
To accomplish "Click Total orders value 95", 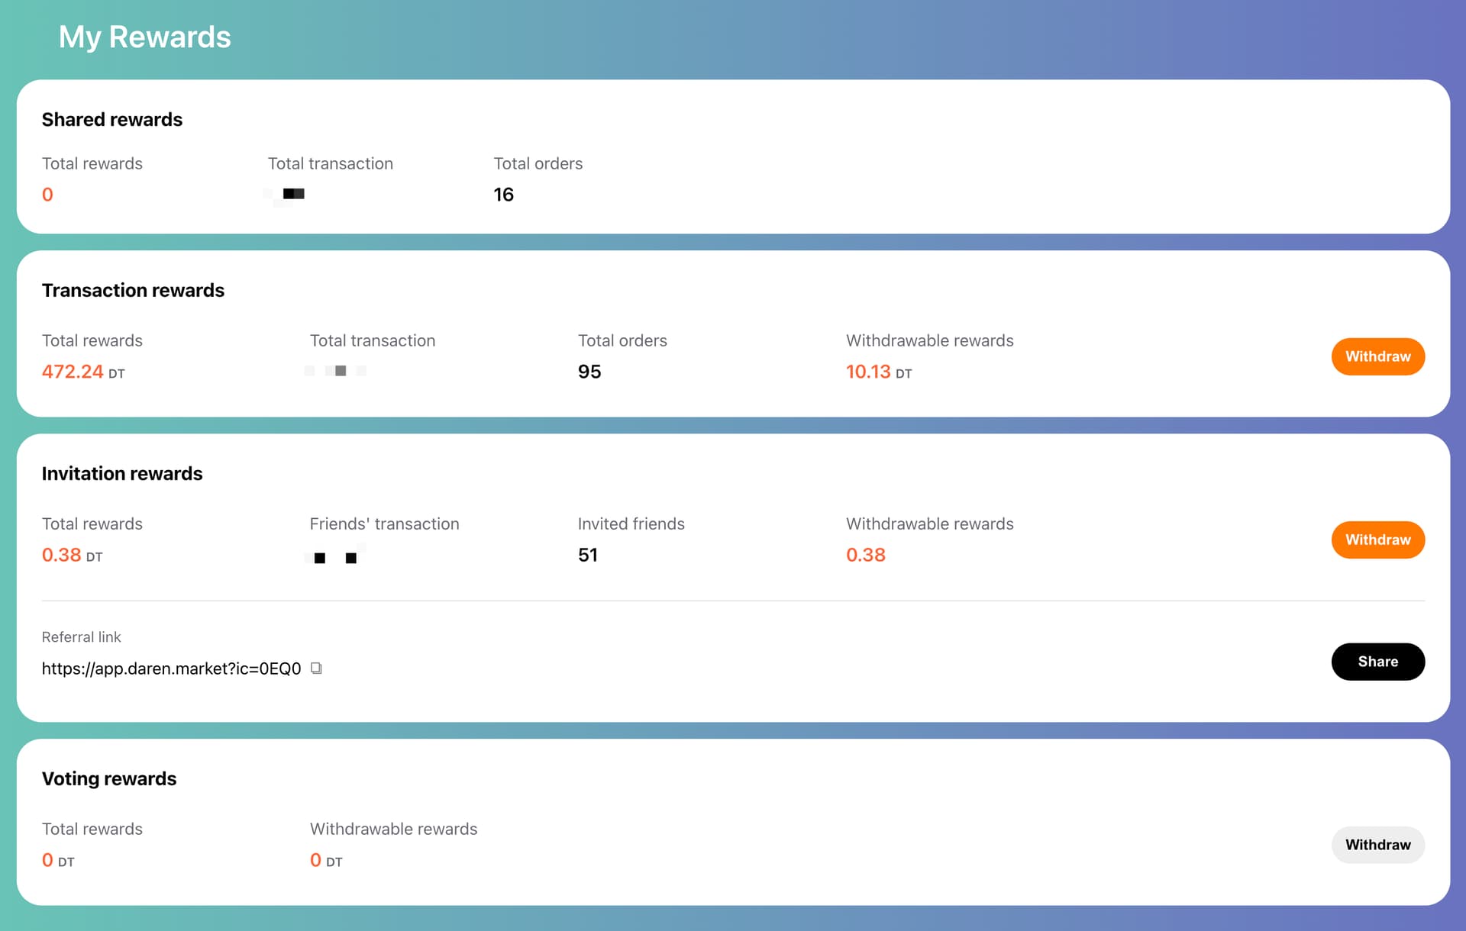I will [589, 372].
